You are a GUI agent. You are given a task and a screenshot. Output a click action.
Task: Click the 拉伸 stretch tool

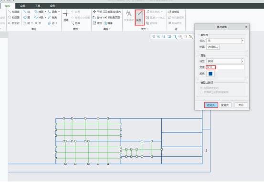75,23
